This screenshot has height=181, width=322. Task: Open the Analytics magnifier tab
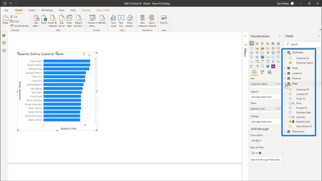pos(270,72)
